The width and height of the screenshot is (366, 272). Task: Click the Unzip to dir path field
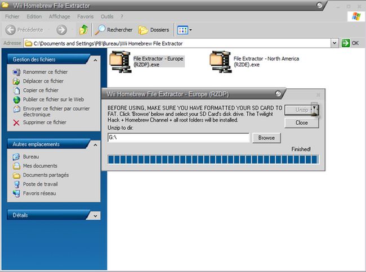[178, 138]
